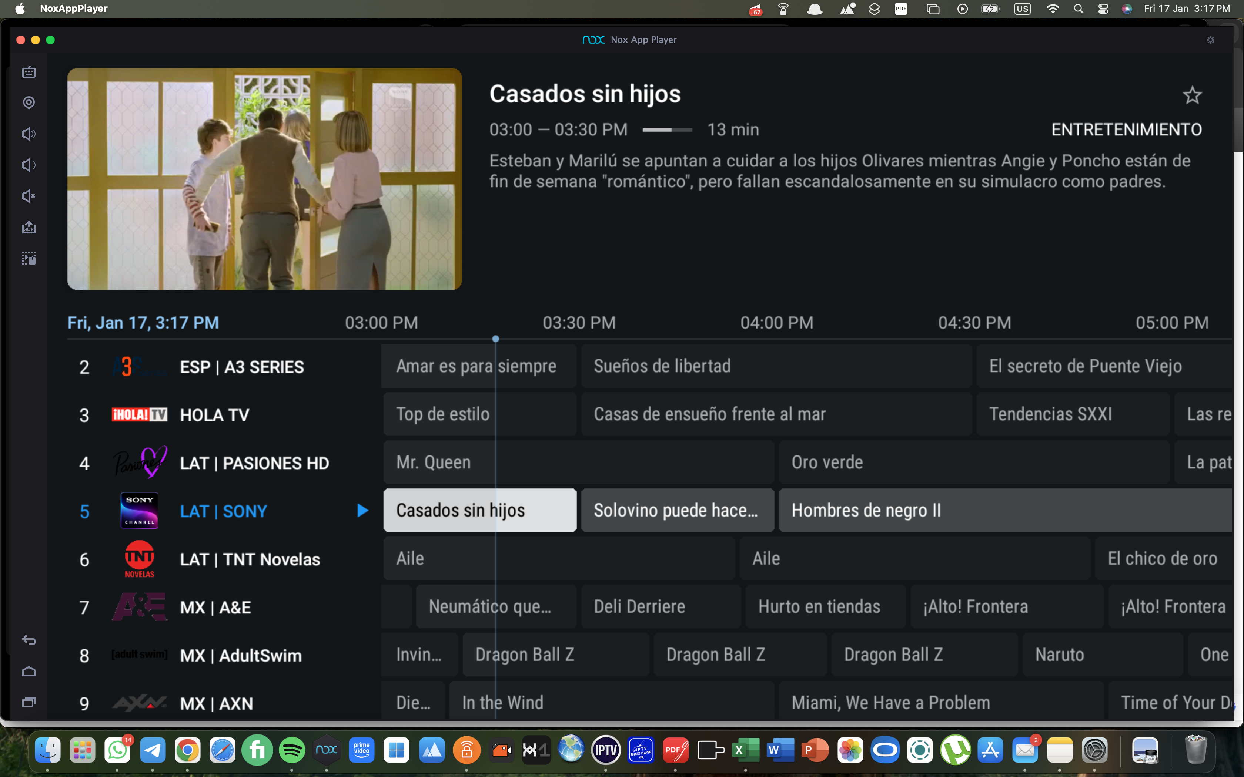
Task: Click the install APK icon
Action: [29, 227]
